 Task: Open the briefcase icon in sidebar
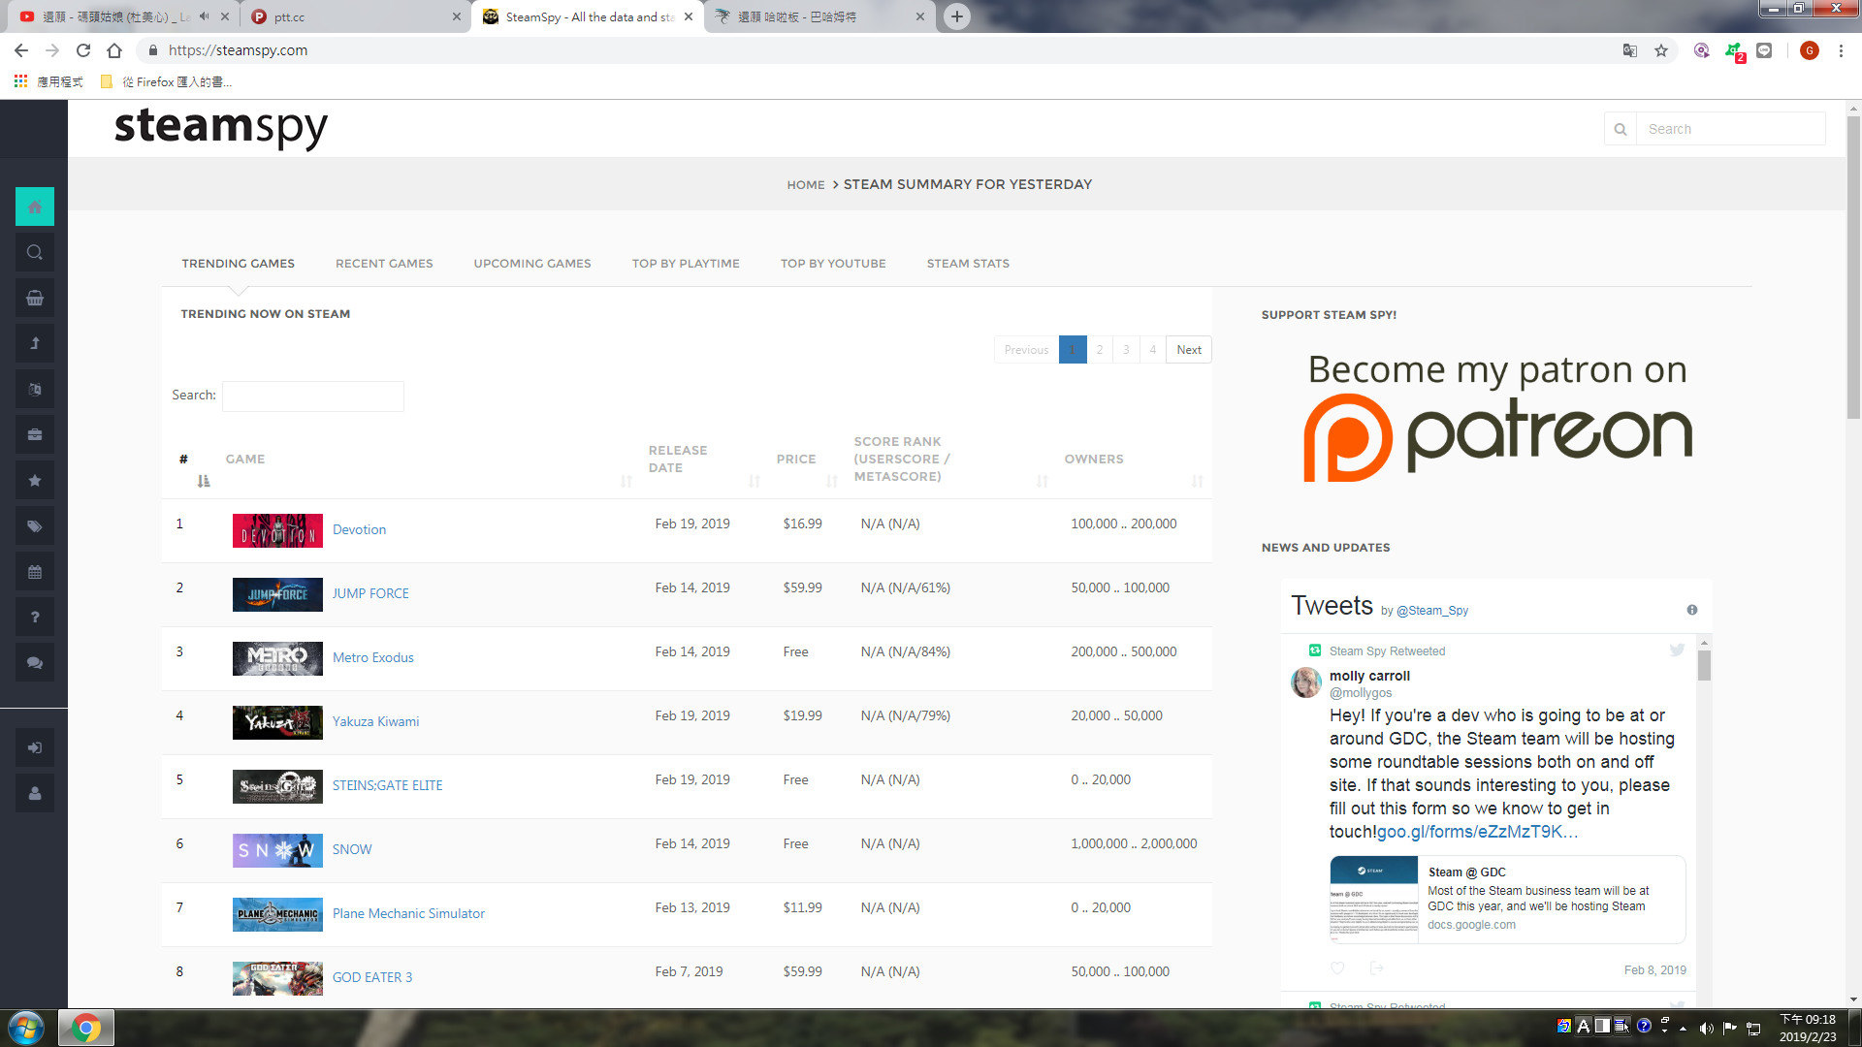click(35, 434)
